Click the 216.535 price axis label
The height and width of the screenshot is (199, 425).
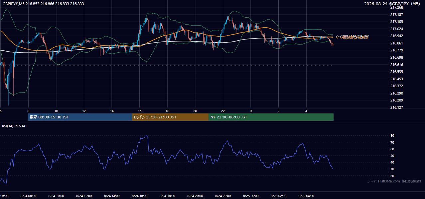(x=396, y=72)
